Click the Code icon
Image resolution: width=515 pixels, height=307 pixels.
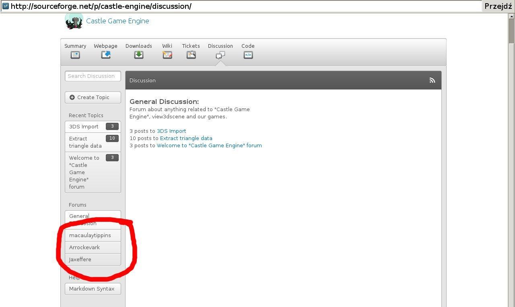[x=248, y=55]
